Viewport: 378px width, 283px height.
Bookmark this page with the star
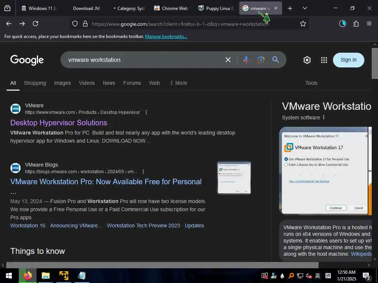tap(303, 24)
